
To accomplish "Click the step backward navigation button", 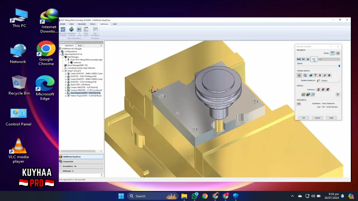I will click(303, 59).
